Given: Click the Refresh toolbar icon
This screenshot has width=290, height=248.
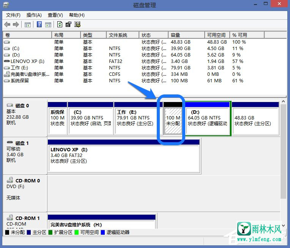Looking at the screenshot, I should [60, 24].
